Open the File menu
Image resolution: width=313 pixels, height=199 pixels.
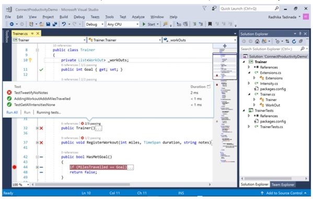coord(8,17)
